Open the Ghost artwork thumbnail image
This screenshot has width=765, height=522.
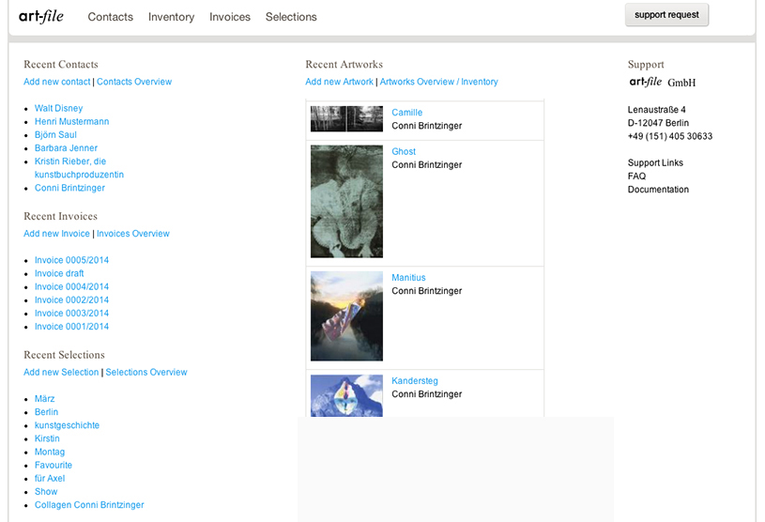tap(346, 202)
